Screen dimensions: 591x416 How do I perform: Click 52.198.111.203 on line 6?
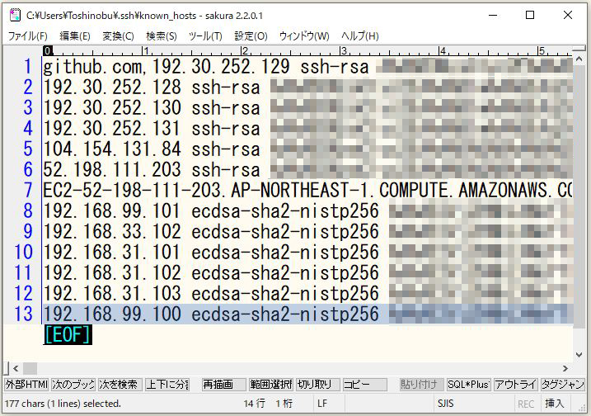[x=112, y=169]
